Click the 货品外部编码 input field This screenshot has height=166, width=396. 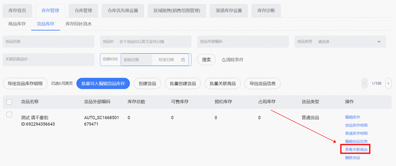coord(243,42)
